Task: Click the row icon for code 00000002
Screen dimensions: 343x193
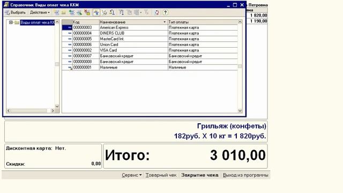Action: [70, 50]
